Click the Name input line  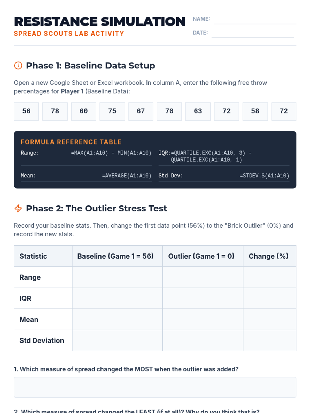[x=255, y=20]
